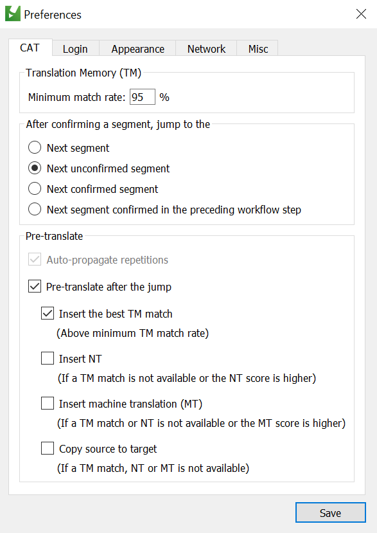Open the Appearance tab
Image resolution: width=377 pixels, height=533 pixels.
click(137, 49)
